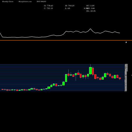
Task: Click the open price 'O: 770.45'
Action: click(49, 6)
